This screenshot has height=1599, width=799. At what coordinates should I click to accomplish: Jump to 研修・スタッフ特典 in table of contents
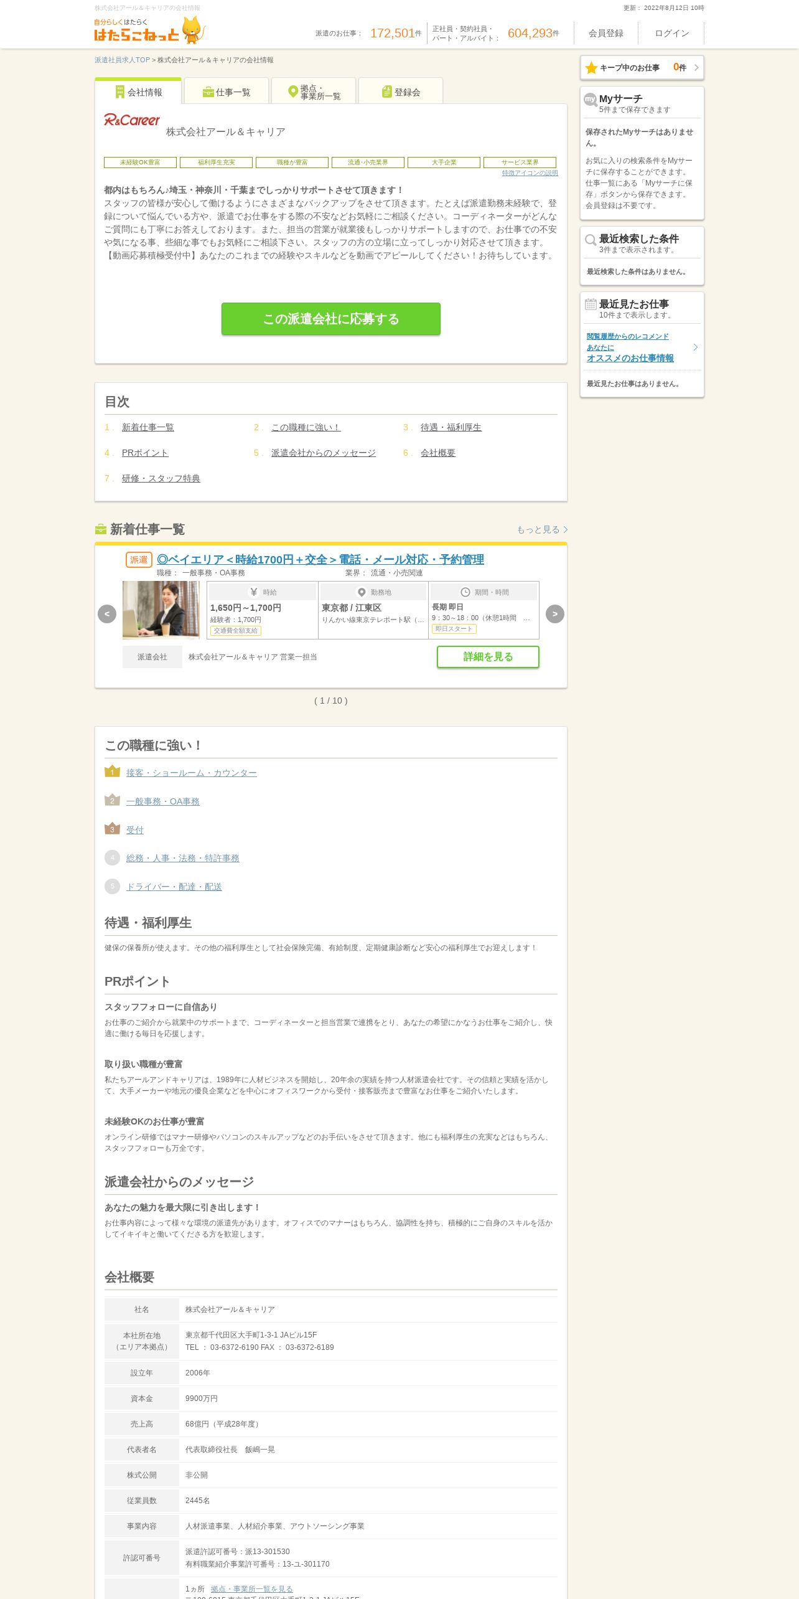pos(161,478)
